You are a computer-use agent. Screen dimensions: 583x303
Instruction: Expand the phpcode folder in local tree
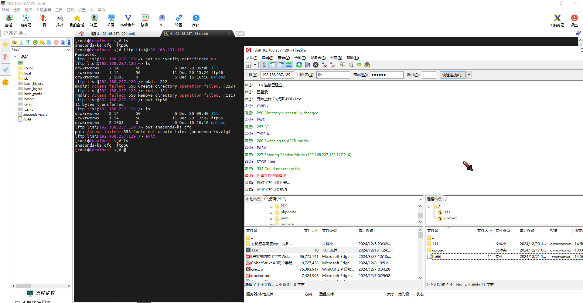coord(271,212)
